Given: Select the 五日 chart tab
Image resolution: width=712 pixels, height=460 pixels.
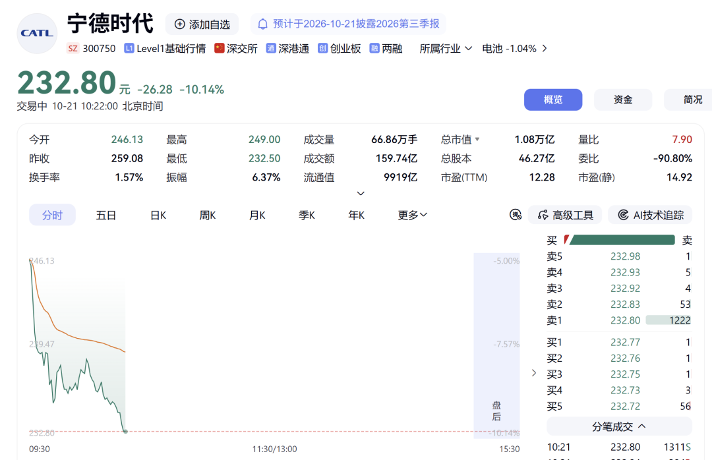Looking at the screenshot, I should point(105,215).
